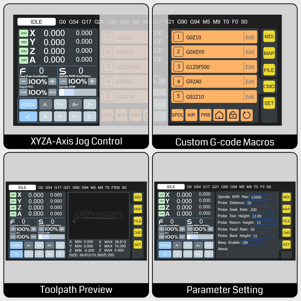The image size is (301, 301).
Task: Select Spindle RPM Max field showing 12000
Action: [261, 197]
